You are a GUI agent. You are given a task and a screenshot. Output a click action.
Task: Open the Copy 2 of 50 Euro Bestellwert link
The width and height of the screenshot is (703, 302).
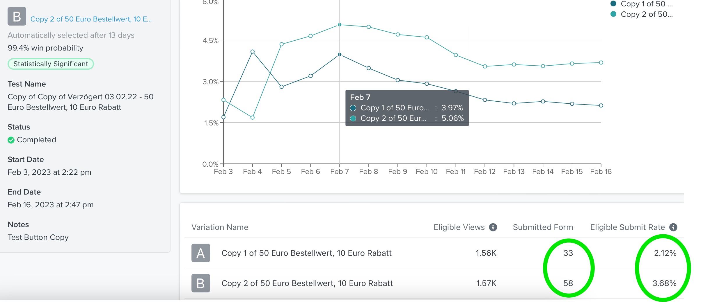click(91, 19)
